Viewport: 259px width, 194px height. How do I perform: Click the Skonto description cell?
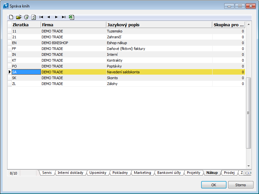(159, 78)
